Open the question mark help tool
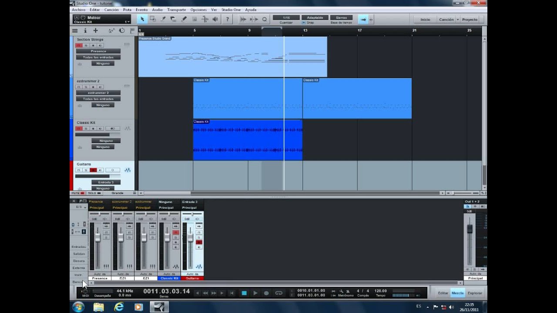 [x=227, y=19]
